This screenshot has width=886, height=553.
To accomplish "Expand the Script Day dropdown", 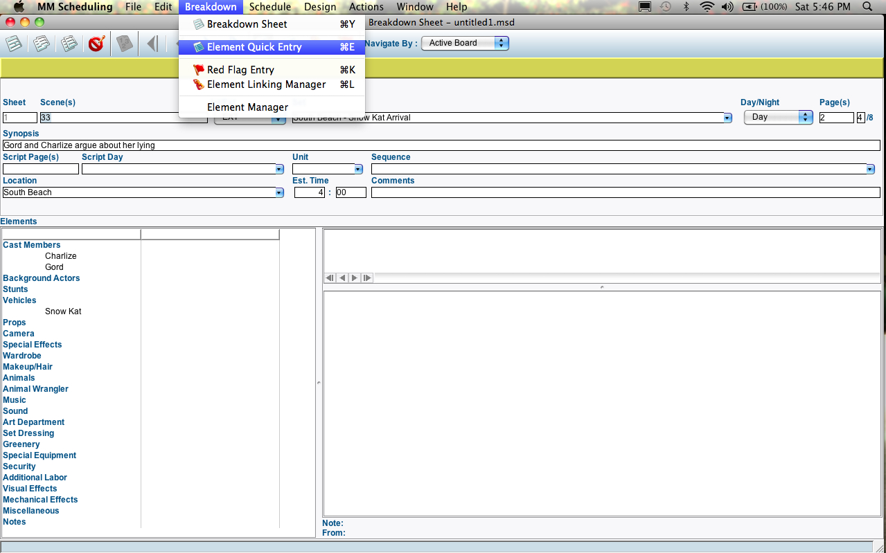I will click(279, 169).
